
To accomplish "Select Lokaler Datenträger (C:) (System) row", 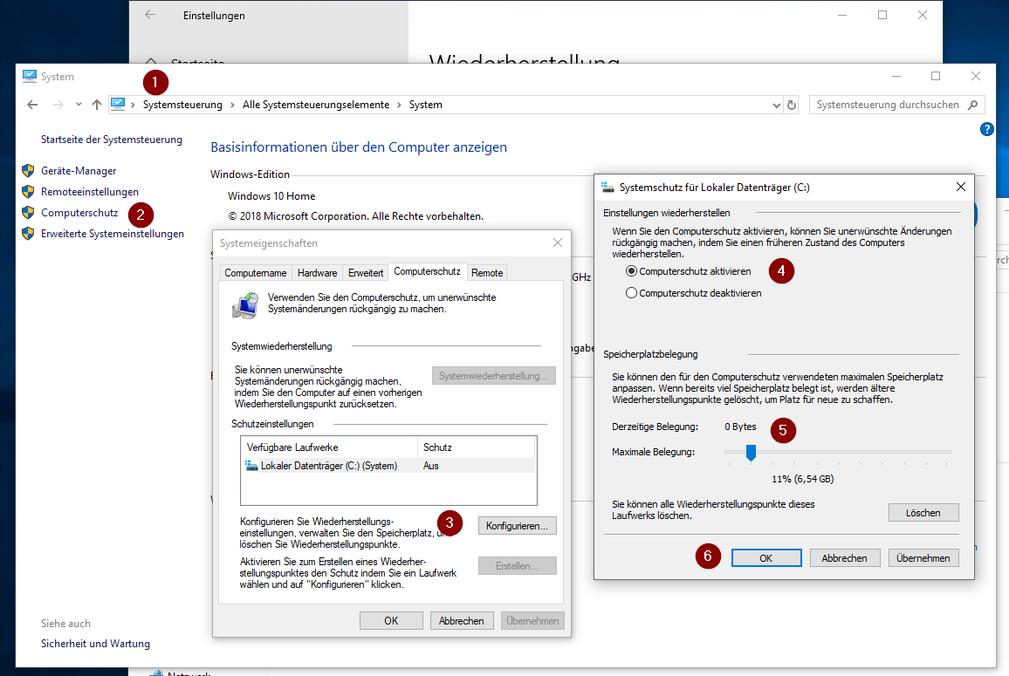I will pyautogui.click(x=388, y=466).
